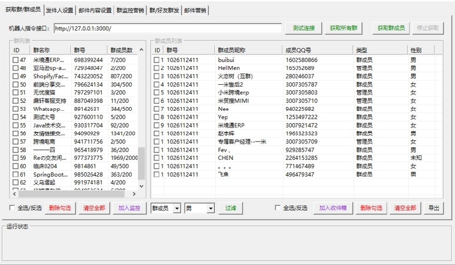Tick checkbox for group 61 SpringBoot
This screenshot has height=265, width=455.
15,174
